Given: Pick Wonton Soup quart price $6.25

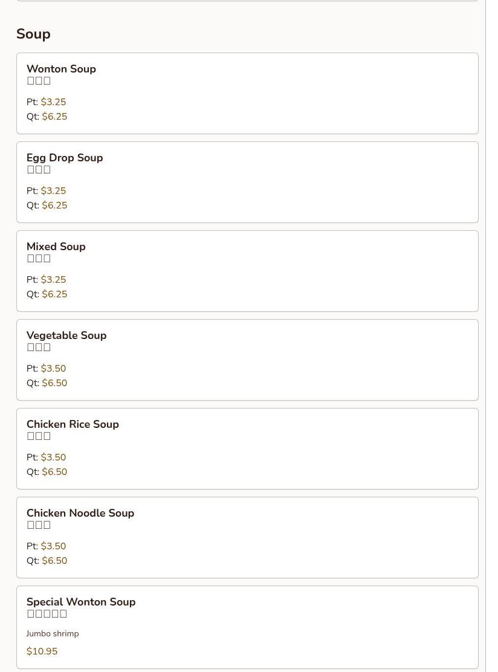Looking at the screenshot, I should (54, 117).
